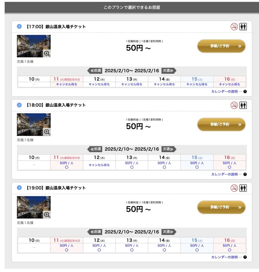259x272 pixels.
Task: Click the no-smoking icon on the 19:00 ticket
Action: pyautogui.click(x=234, y=188)
